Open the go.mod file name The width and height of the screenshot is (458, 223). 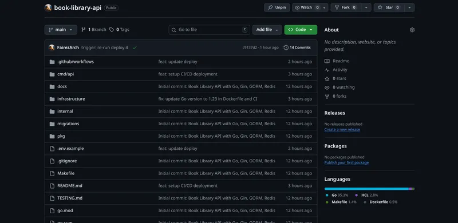[x=65, y=211]
